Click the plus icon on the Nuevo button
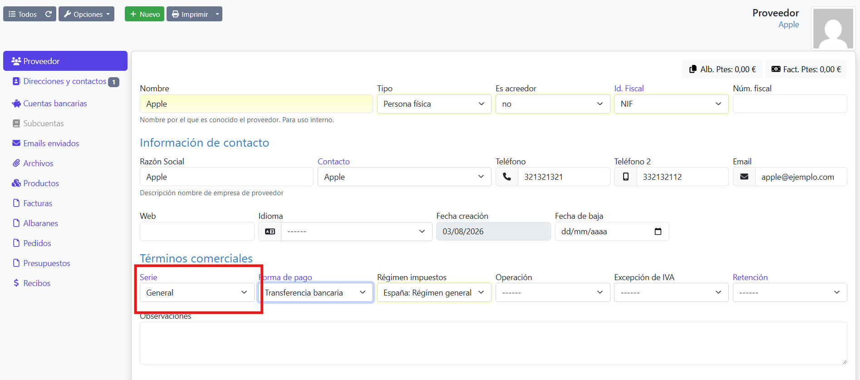Screen dimensions: 860x380 (x=133, y=14)
